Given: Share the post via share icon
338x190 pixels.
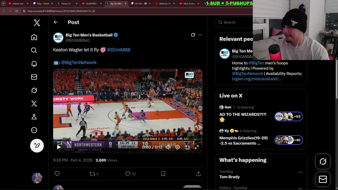Looking at the screenshot, I should (199, 174).
